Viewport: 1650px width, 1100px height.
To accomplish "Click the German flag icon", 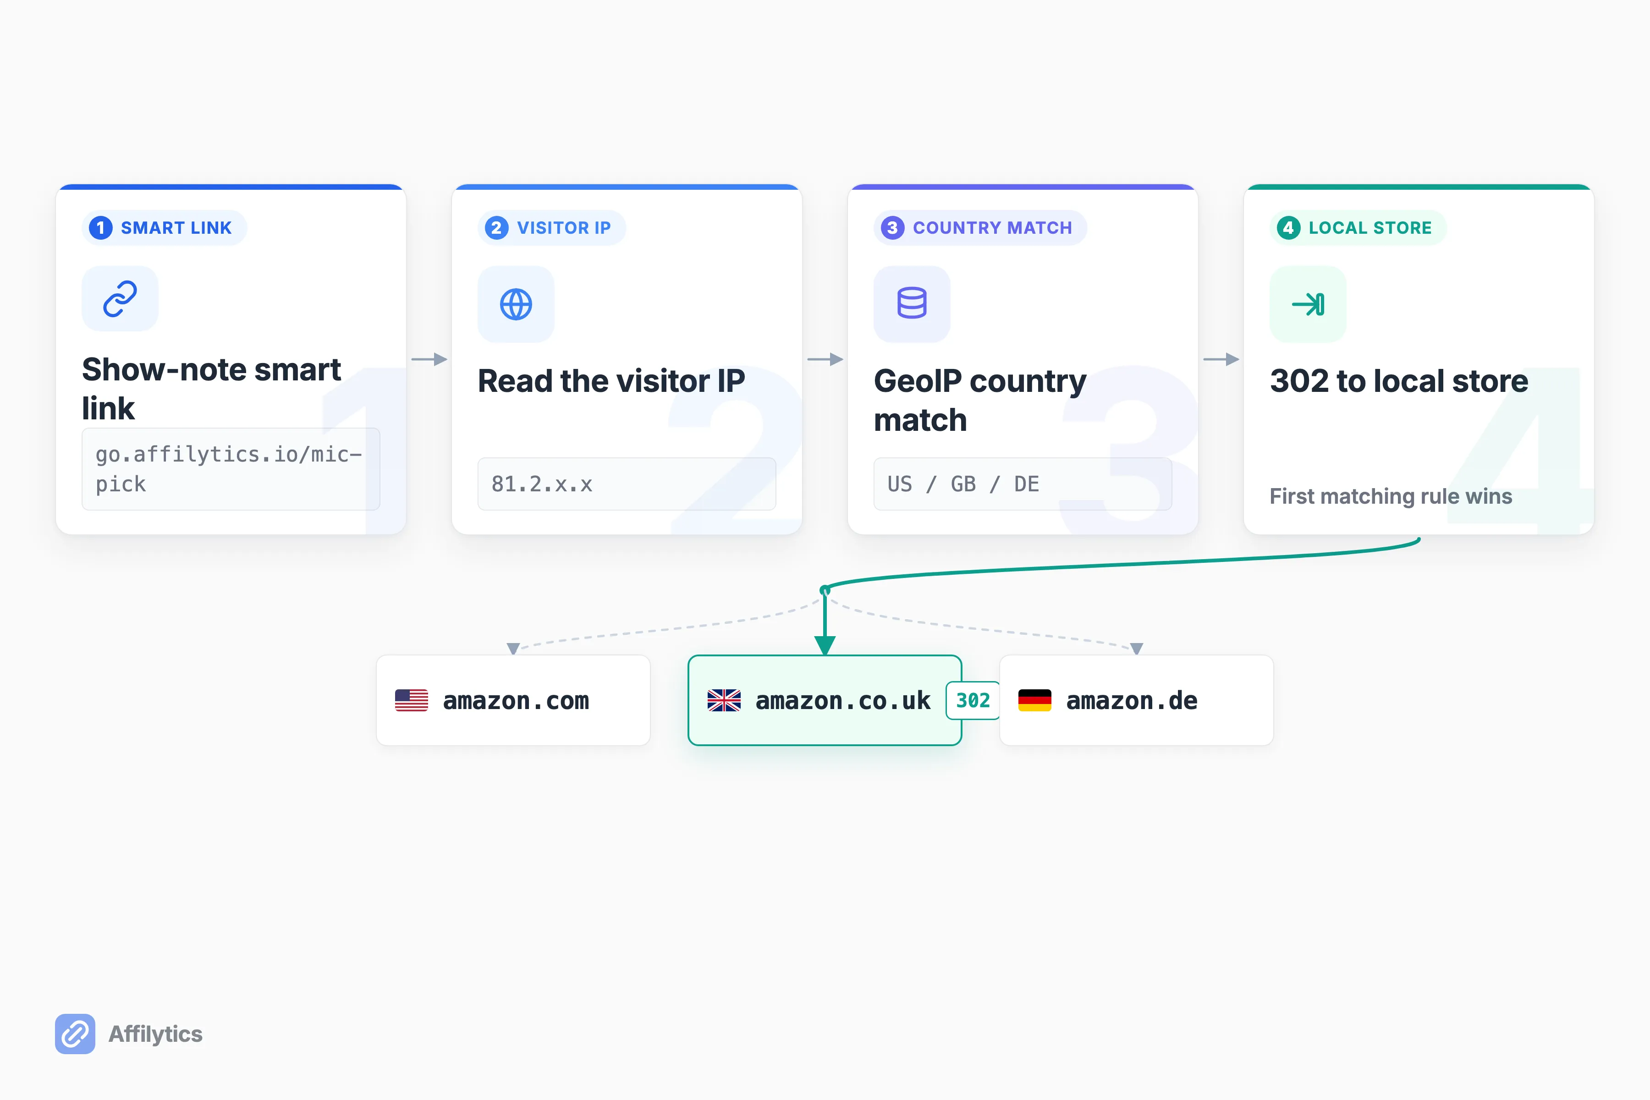I will click(x=1034, y=700).
